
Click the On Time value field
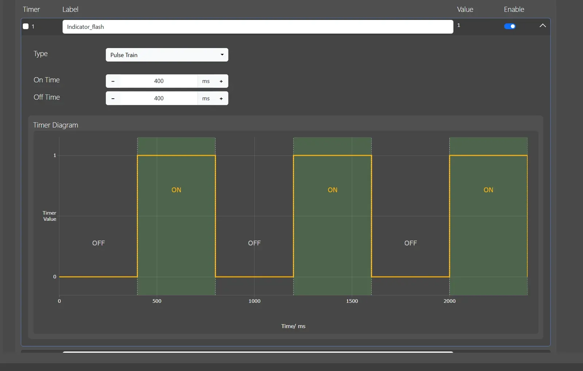(159, 81)
